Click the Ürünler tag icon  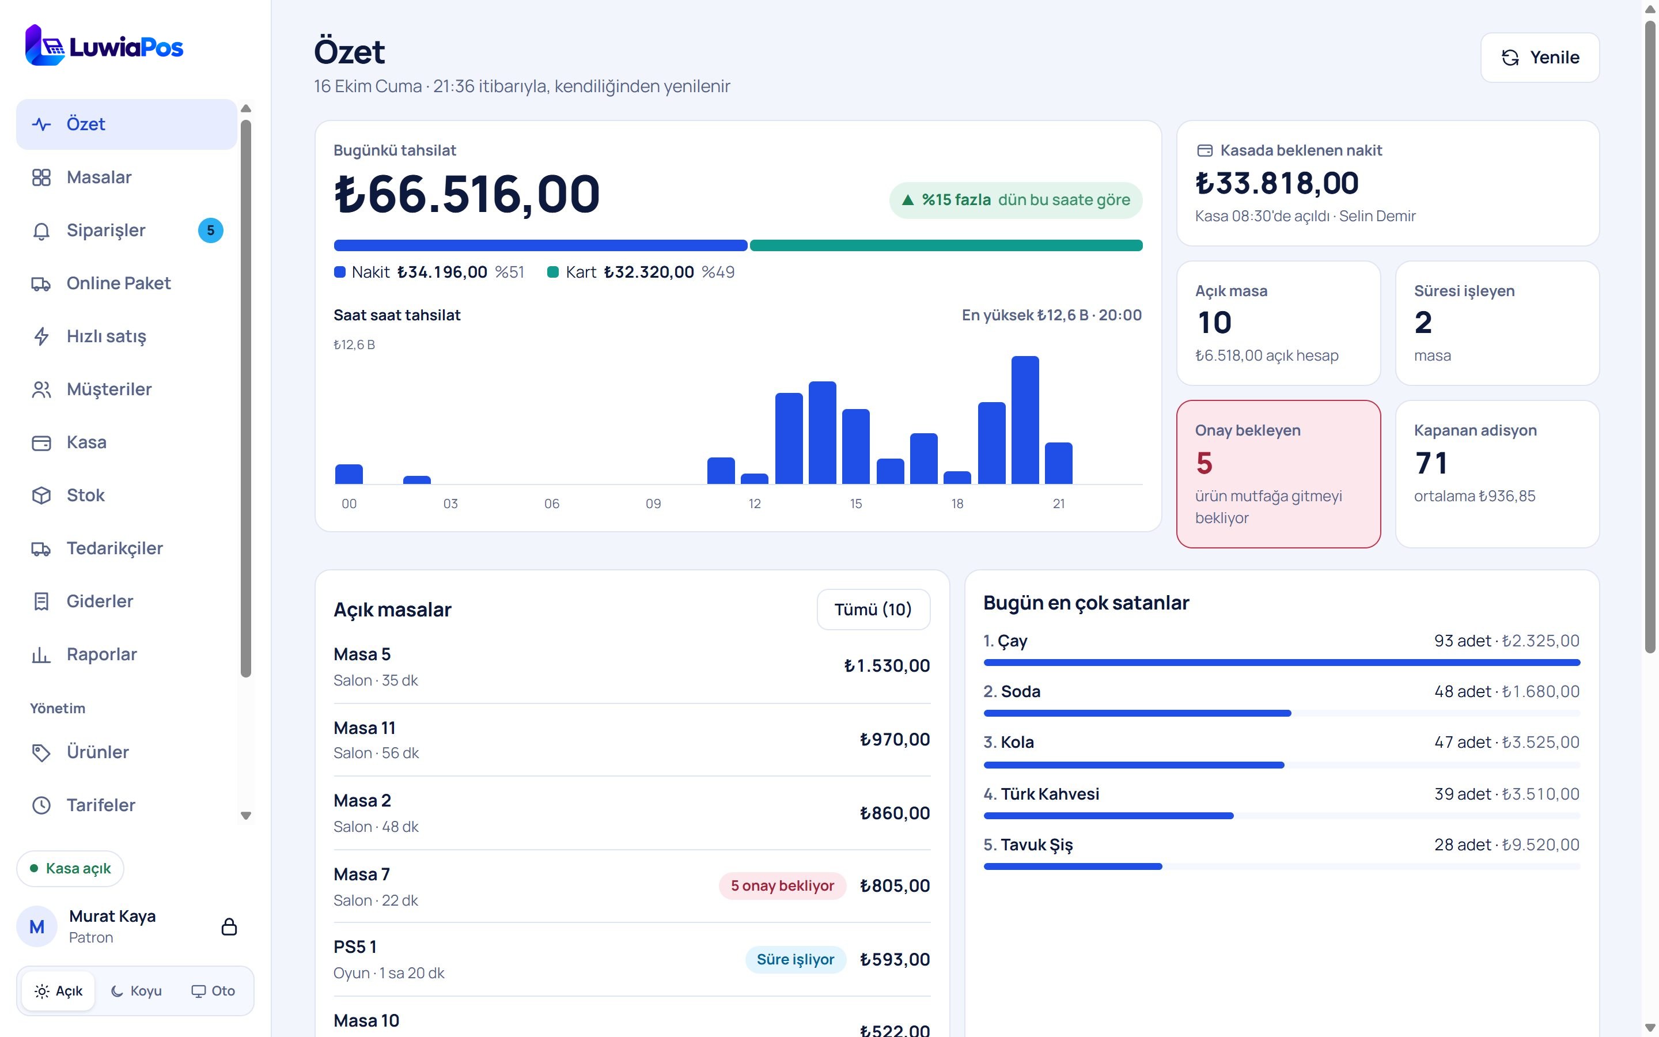(x=42, y=752)
